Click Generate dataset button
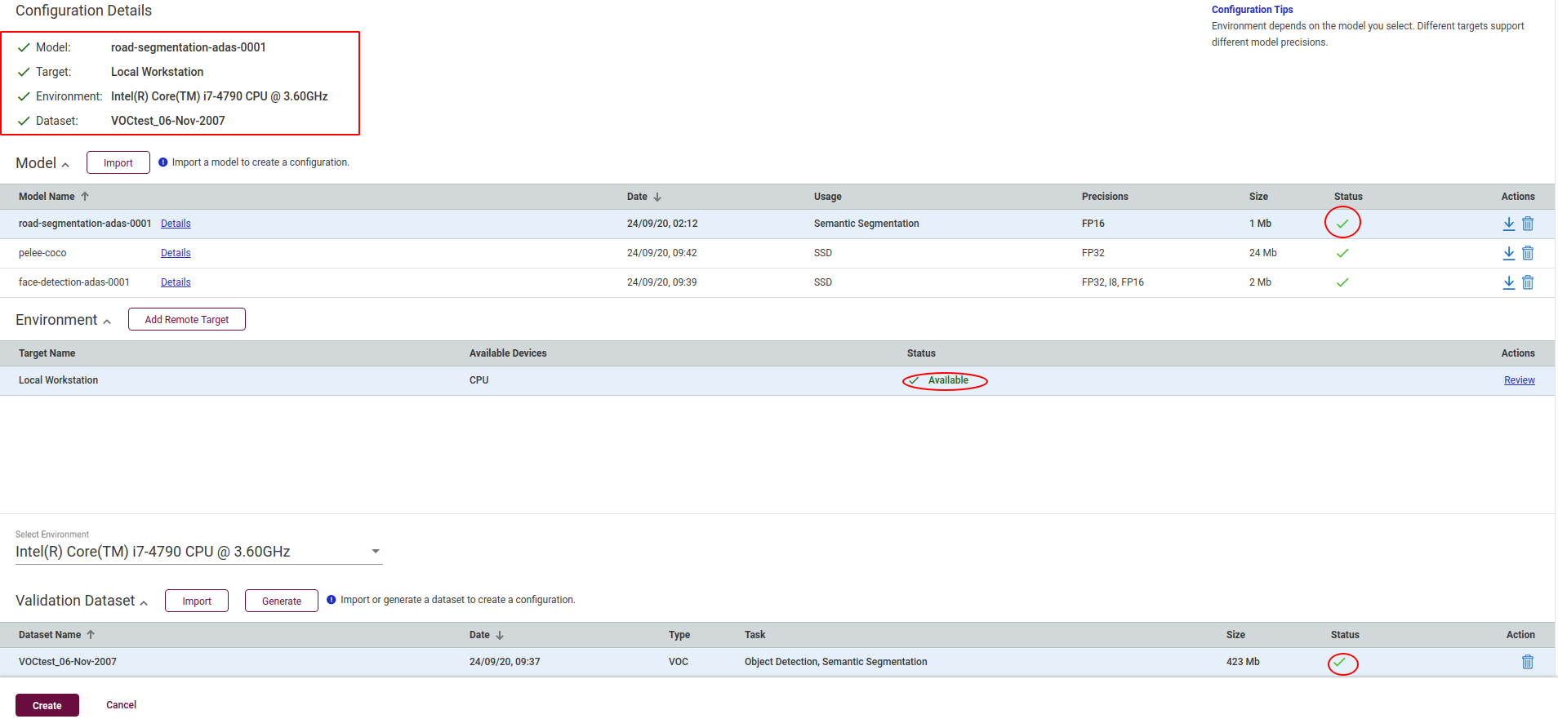 [x=282, y=601]
